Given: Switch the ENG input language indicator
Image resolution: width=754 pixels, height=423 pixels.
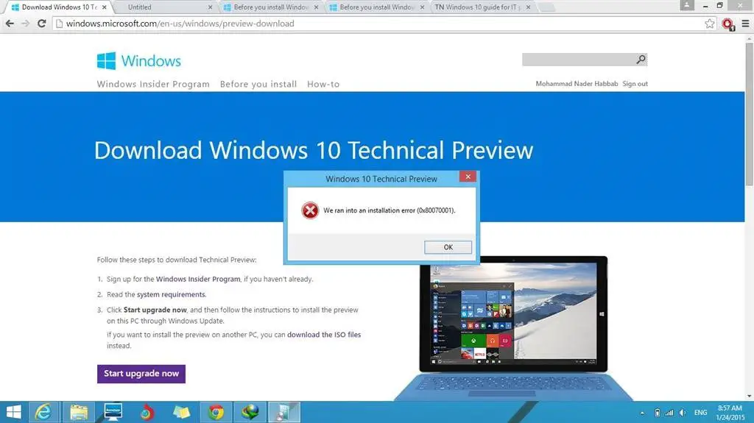Looking at the screenshot, I should click(x=701, y=413).
